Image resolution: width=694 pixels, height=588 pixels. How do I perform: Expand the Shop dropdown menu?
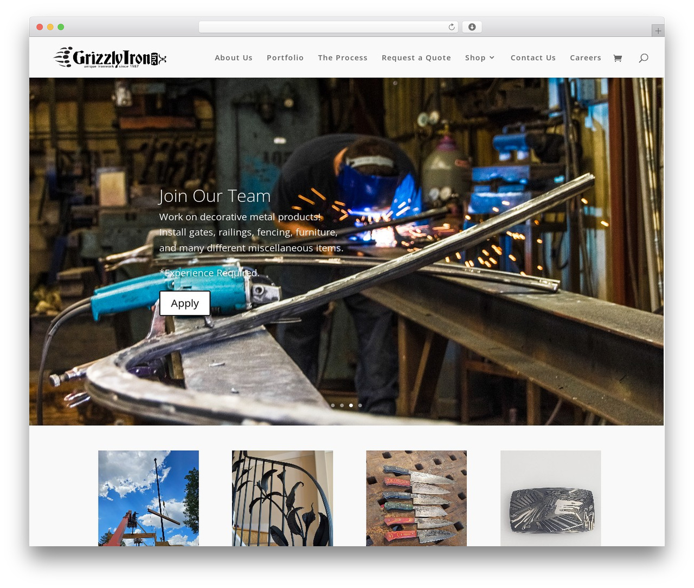pos(480,57)
